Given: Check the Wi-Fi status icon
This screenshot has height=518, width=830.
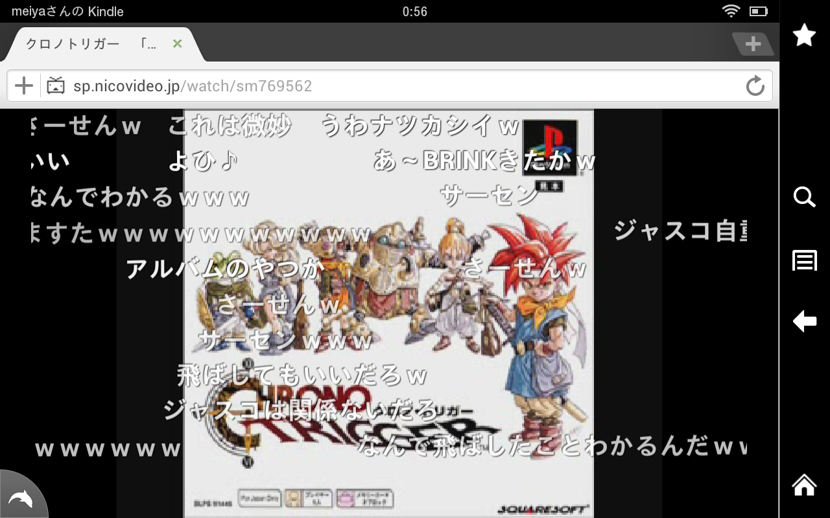Looking at the screenshot, I should [731, 11].
